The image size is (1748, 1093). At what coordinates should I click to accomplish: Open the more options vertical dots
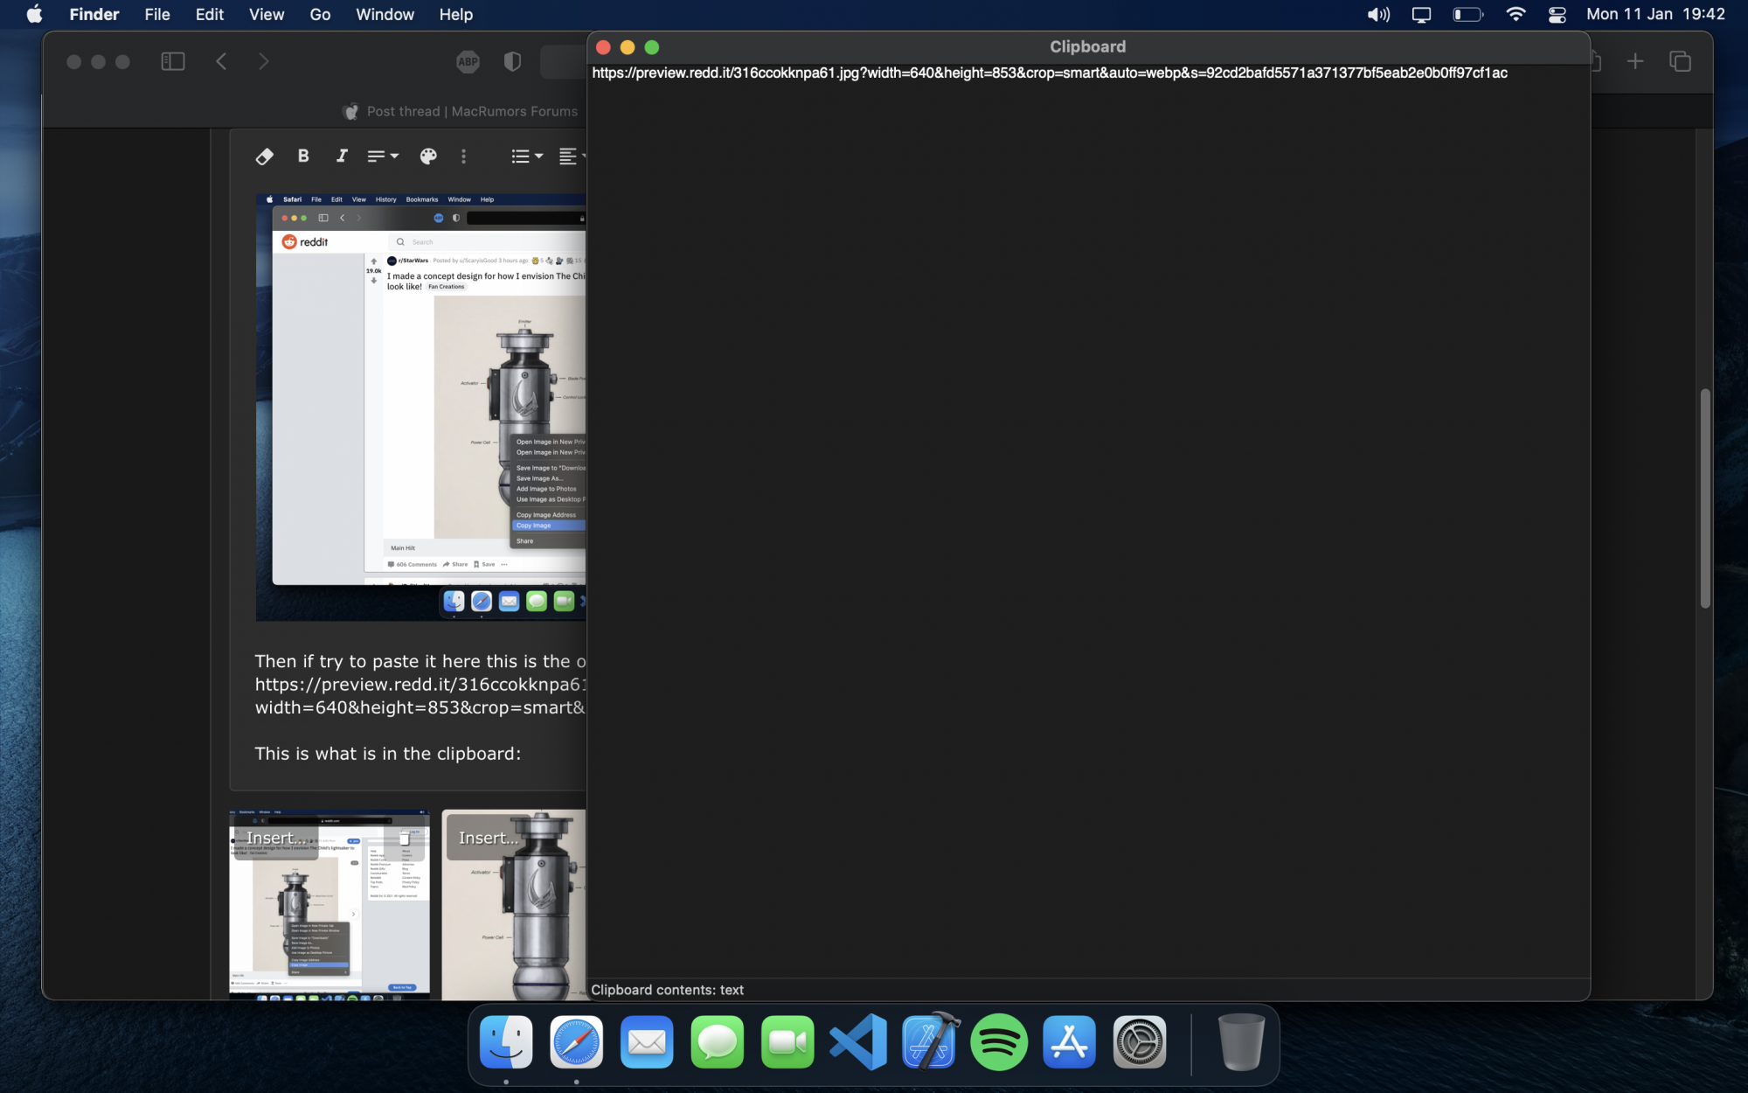[463, 156]
